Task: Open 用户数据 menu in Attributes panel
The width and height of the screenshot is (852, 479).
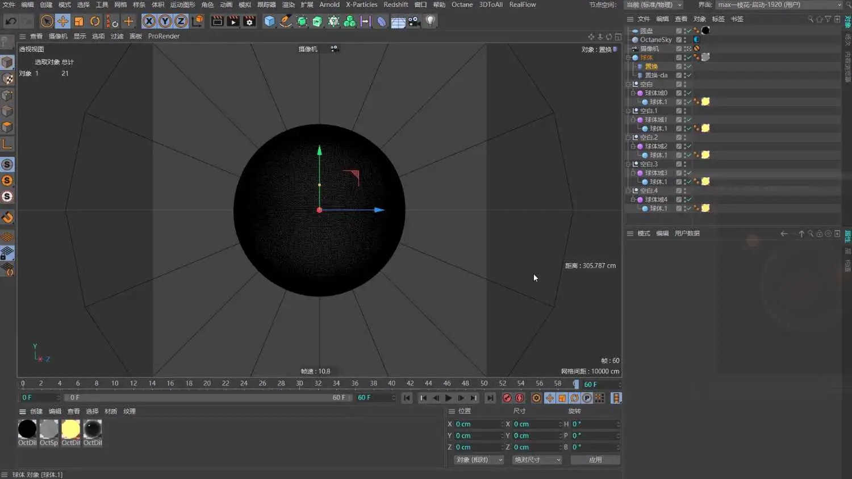Action: tap(687, 234)
